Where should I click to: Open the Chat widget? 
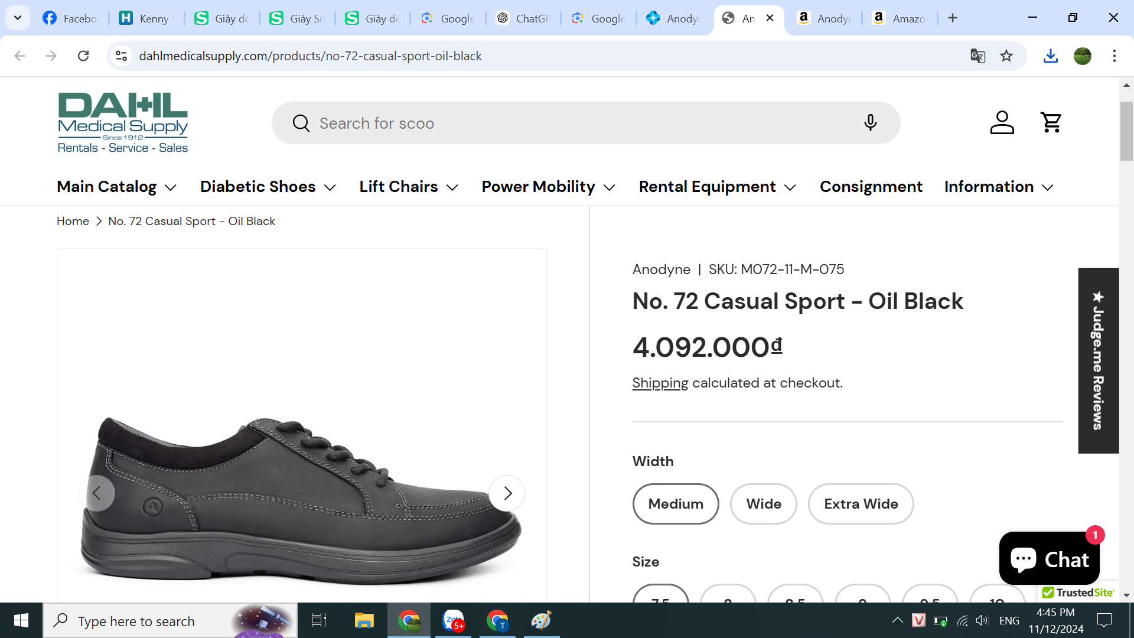click(x=1049, y=559)
